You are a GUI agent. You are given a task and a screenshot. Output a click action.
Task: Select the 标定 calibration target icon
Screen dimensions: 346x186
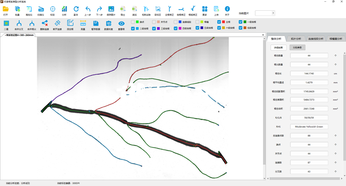52,9
